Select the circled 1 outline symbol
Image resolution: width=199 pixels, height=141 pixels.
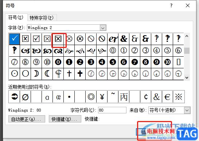(x=124, y=51)
